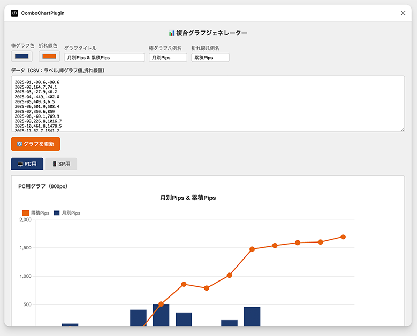Image resolution: width=417 pixels, height=336 pixels.
Task: Click the rightmost blue bar in chart
Action: [x=252, y=316]
